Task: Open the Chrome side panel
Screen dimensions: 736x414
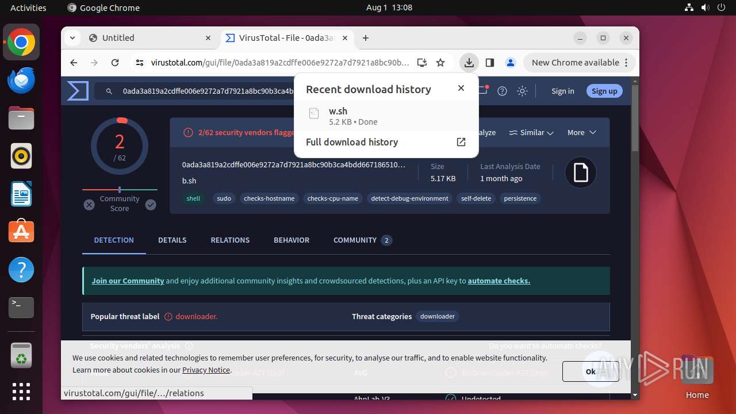Action: [490, 63]
